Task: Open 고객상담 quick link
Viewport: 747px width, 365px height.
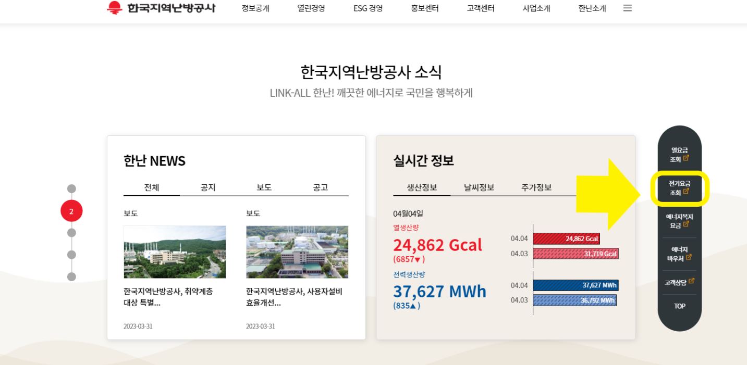Action: click(x=679, y=282)
